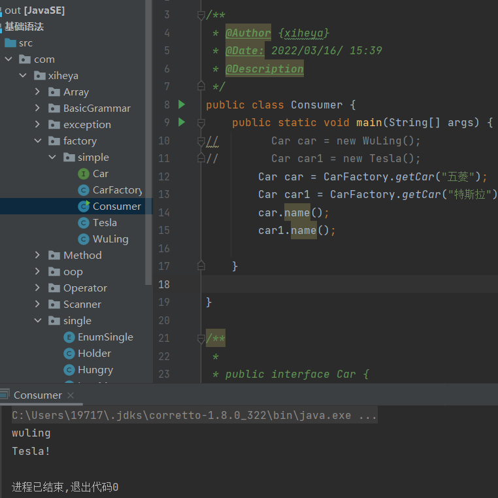Close the Consumer run tab

(71, 395)
